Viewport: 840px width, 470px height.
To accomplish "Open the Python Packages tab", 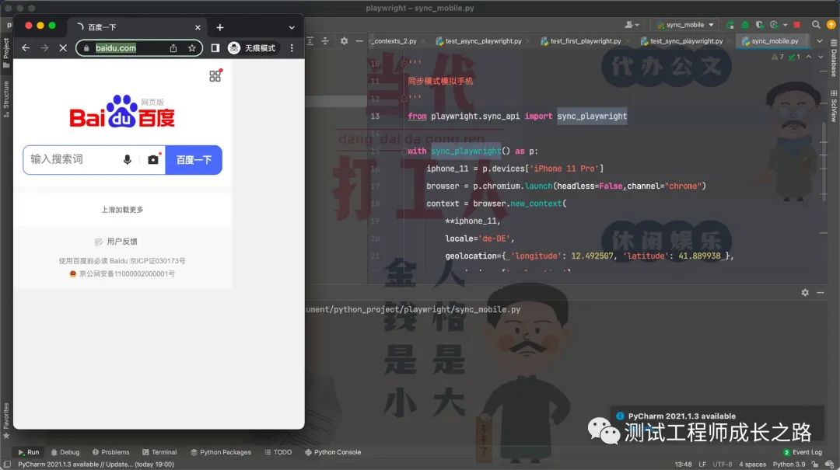I will point(221,452).
